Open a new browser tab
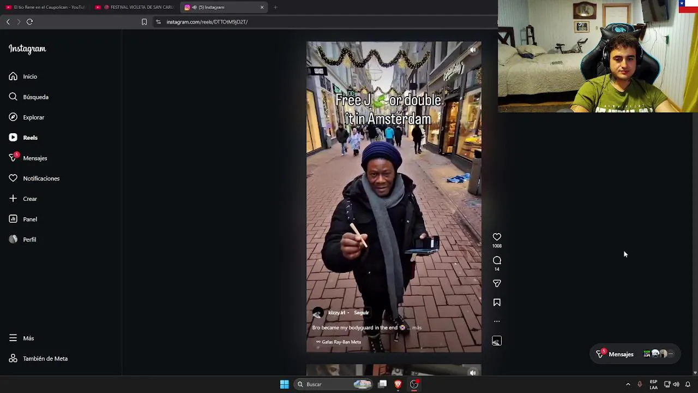This screenshot has width=698, height=393. tap(275, 7)
